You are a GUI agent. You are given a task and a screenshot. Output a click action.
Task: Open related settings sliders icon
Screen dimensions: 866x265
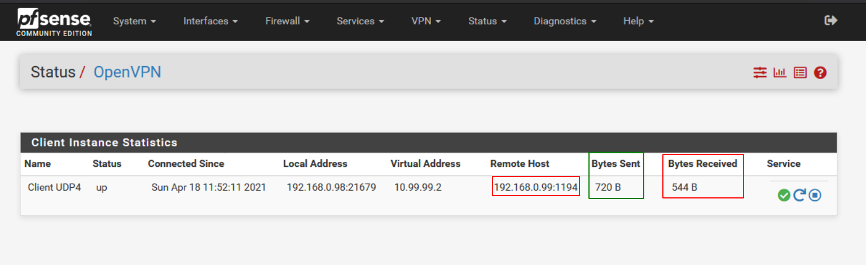pyautogui.click(x=760, y=73)
